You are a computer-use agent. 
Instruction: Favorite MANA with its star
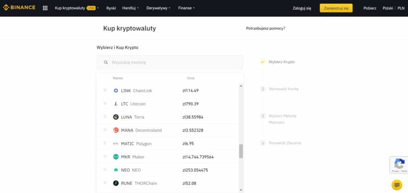pos(105,130)
